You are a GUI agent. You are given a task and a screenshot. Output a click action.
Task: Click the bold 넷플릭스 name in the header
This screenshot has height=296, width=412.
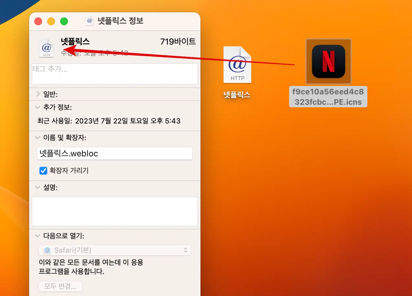pos(75,42)
